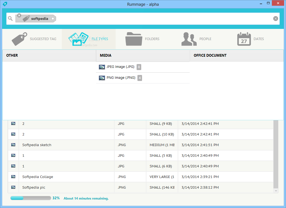Click the PNG count badge 4

point(140,78)
